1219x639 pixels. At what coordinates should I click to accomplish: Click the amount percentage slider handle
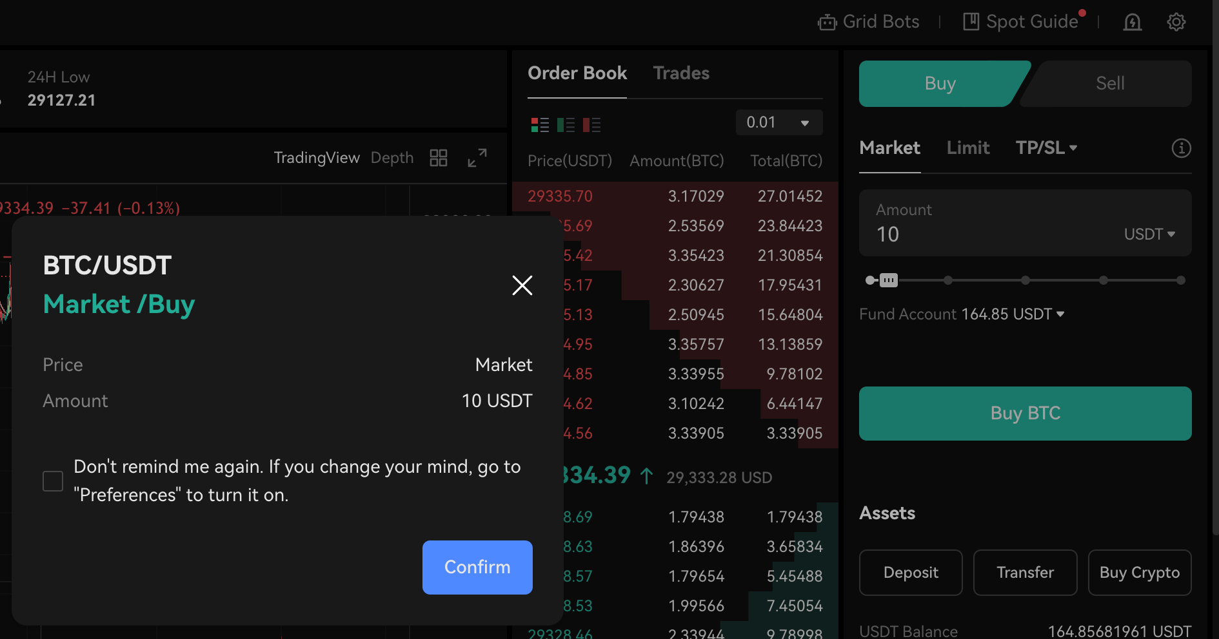(x=888, y=280)
